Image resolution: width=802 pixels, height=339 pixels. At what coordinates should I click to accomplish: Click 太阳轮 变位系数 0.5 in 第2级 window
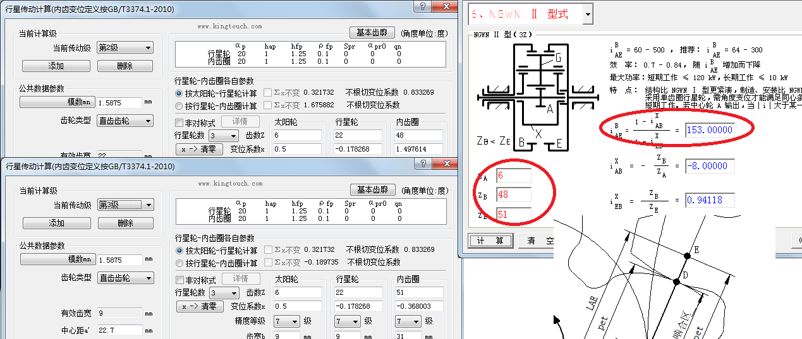click(298, 149)
